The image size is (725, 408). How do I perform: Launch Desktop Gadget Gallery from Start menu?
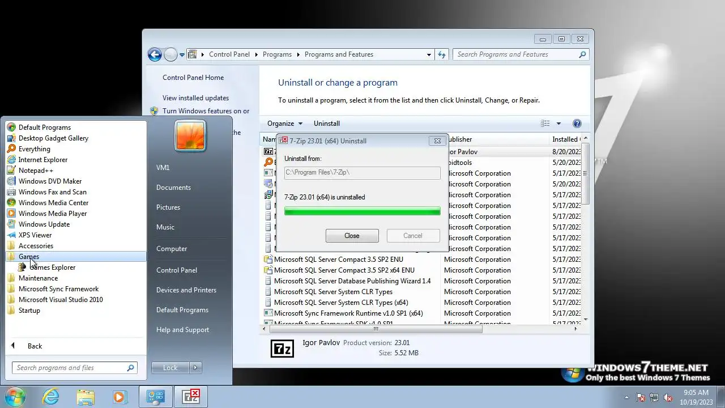pyautogui.click(x=53, y=138)
